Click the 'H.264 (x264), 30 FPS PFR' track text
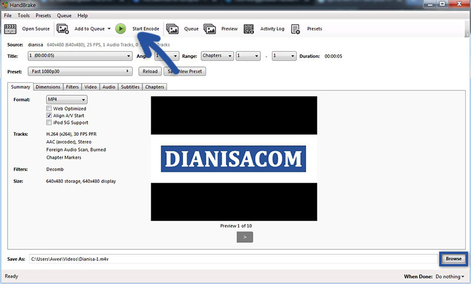Image resolution: width=471 pixels, height=284 pixels. click(71, 134)
